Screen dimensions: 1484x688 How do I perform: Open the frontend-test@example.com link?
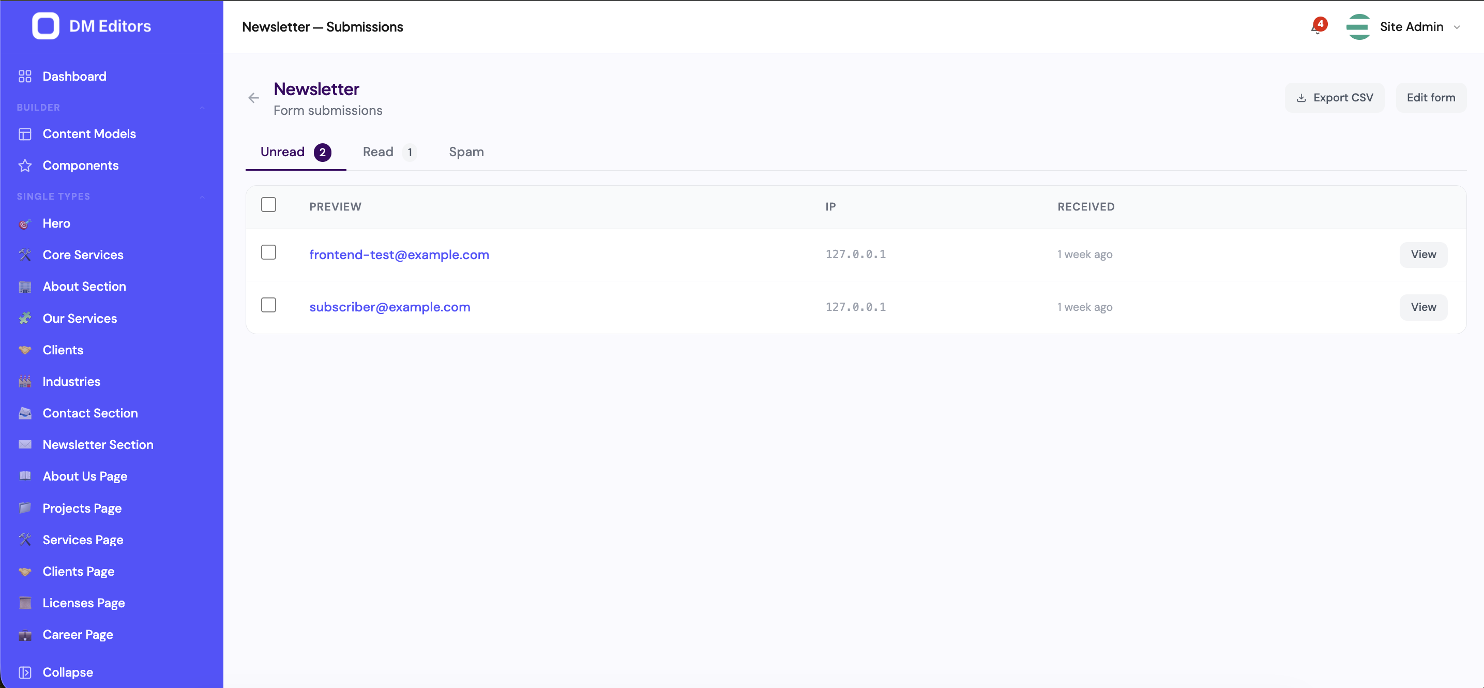coord(399,255)
